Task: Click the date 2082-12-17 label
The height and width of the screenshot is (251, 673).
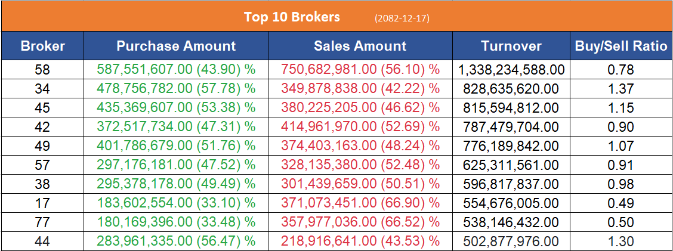Action: pos(402,18)
